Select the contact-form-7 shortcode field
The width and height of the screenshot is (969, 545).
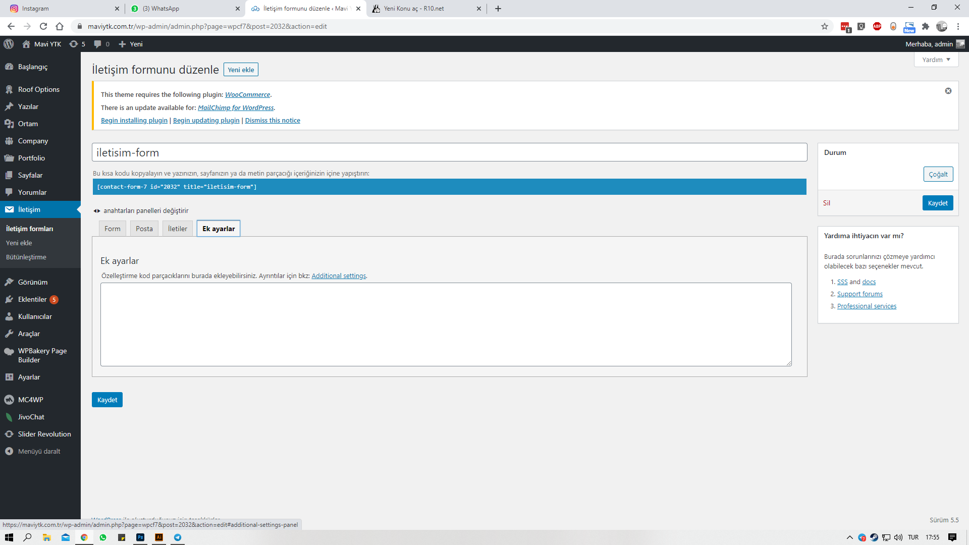pos(449,187)
